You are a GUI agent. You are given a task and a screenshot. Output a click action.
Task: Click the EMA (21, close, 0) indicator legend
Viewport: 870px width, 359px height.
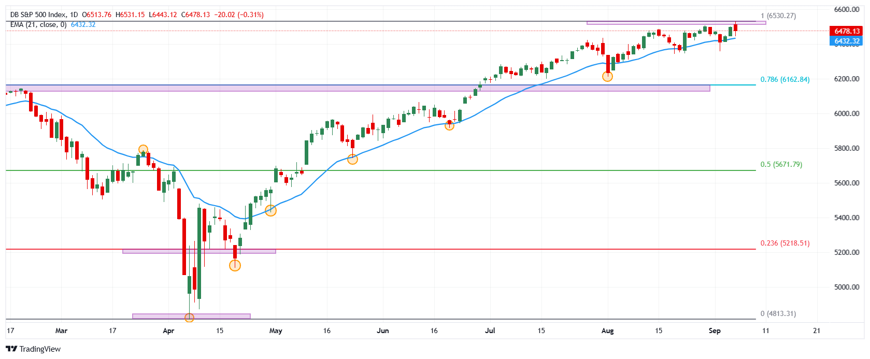click(38, 24)
